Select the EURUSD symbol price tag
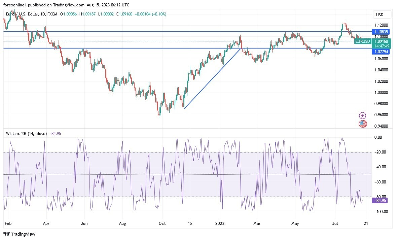The image size is (396, 240). [x=362, y=41]
